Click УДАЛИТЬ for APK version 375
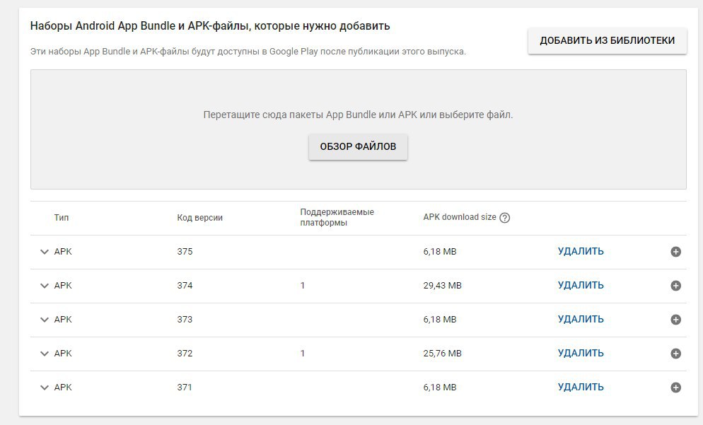 click(x=581, y=251)
